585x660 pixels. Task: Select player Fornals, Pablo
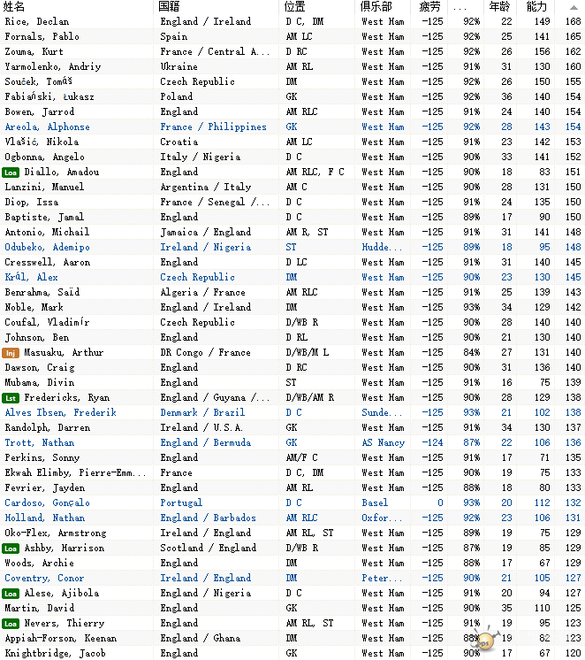[x=42, y=36]
